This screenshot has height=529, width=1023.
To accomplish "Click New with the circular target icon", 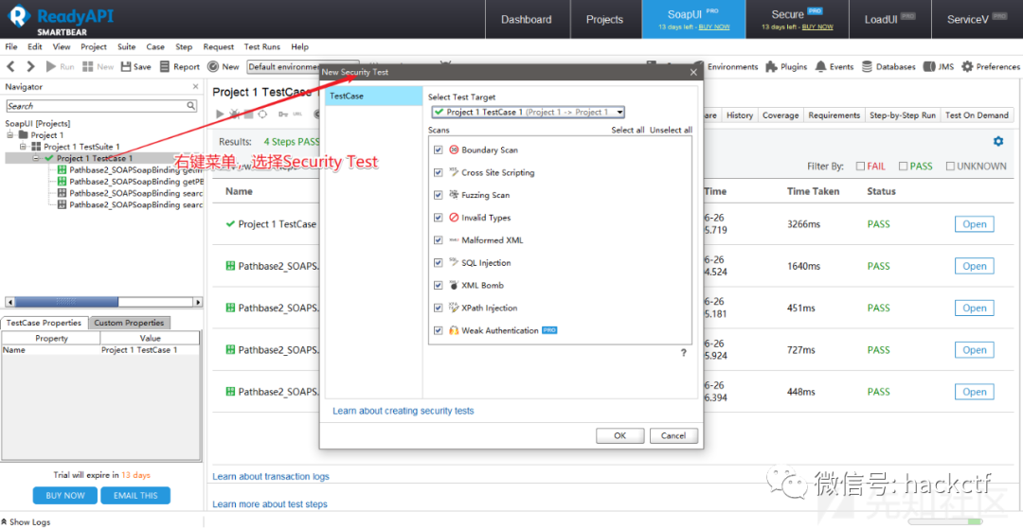I will tap(224, 66).
